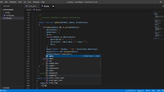Image resolution: width=164 pixels, height=92 pixels.
Task: Click the $sql UPDATE line of code
Action: click(72, 49)
